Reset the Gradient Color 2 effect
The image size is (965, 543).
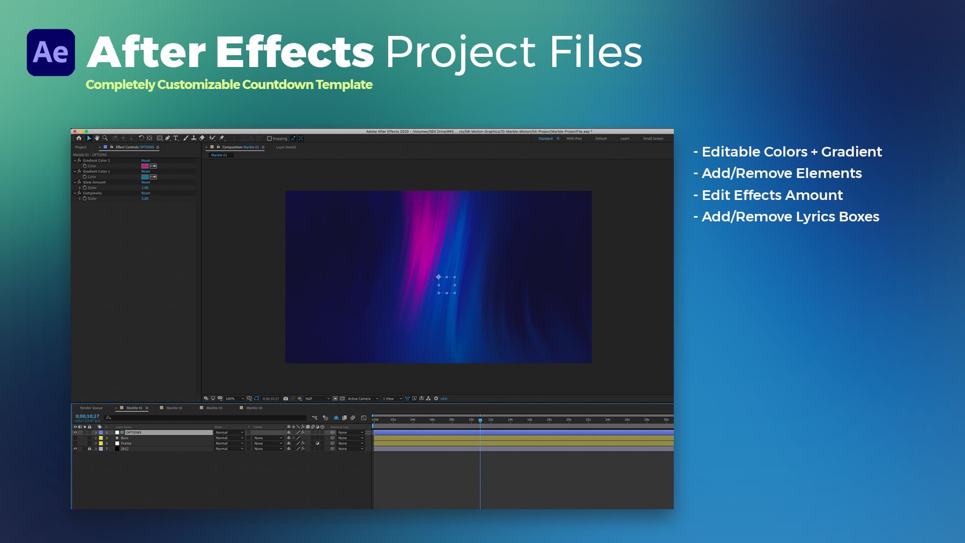point(146,161)
